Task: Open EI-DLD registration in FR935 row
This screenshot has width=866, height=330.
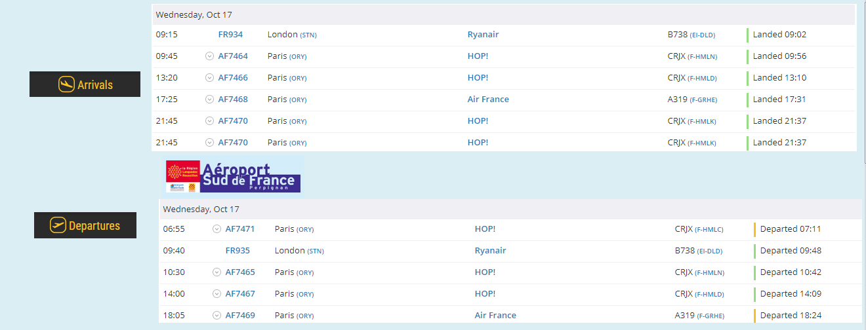Action: (x=710, y=251)
